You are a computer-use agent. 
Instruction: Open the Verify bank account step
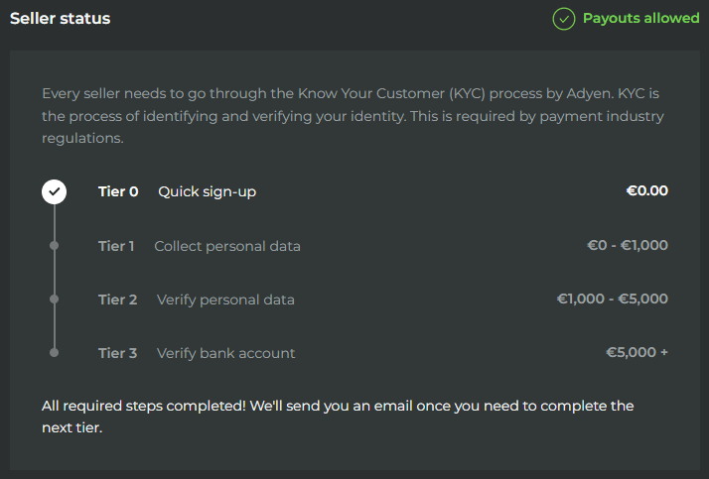[x=225, y=353]
